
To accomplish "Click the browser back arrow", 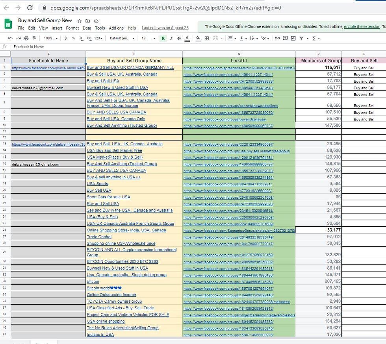I will [x=6, y=7].
